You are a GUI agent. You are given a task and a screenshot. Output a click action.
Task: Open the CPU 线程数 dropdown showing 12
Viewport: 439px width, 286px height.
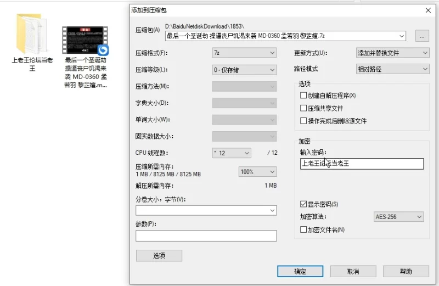(x=232, y=153)
